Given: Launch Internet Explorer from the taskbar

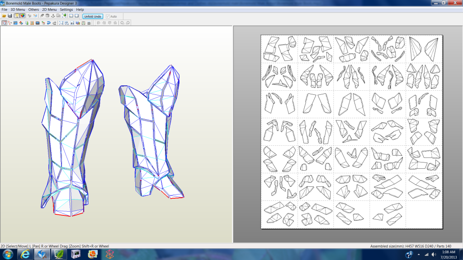Looking at the screenshot, I should (x=25, y=255).
